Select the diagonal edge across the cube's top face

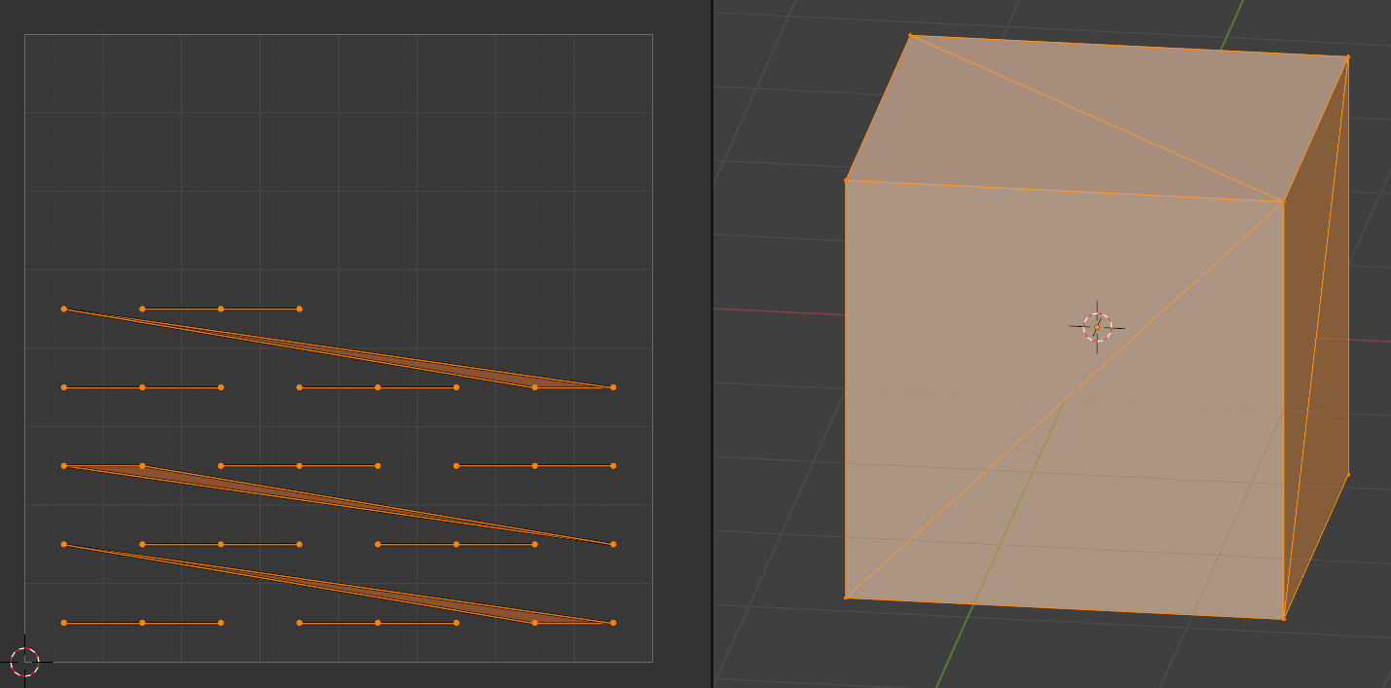[1096, 119]
